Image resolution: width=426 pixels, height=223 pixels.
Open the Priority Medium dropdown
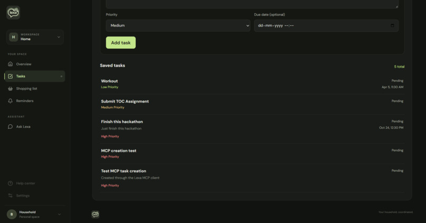click(178, 25)
